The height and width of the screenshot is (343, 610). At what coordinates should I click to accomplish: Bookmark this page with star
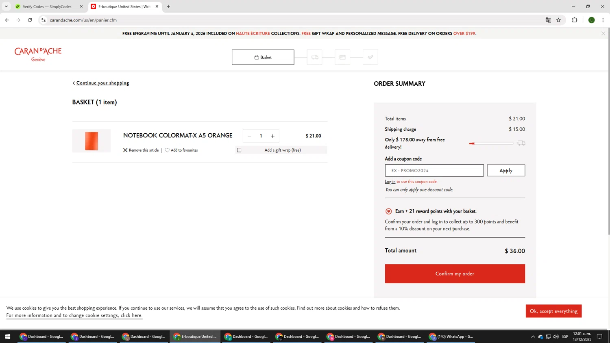pyautogui.click(x=559, y=20)
